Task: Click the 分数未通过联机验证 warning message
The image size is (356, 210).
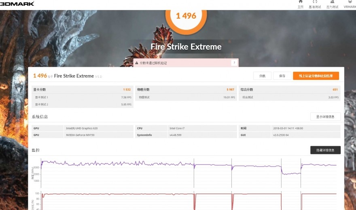Action: point(153,63)
